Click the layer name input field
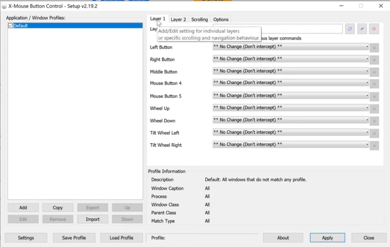390x247 pixels. click(x=278, y=29)
